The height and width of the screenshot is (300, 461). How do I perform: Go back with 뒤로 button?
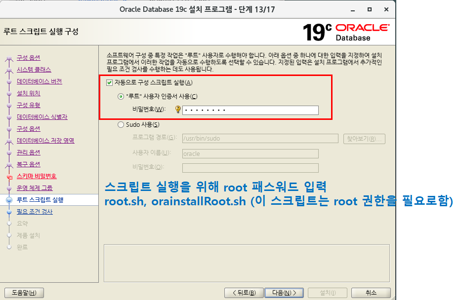(244, 293)
